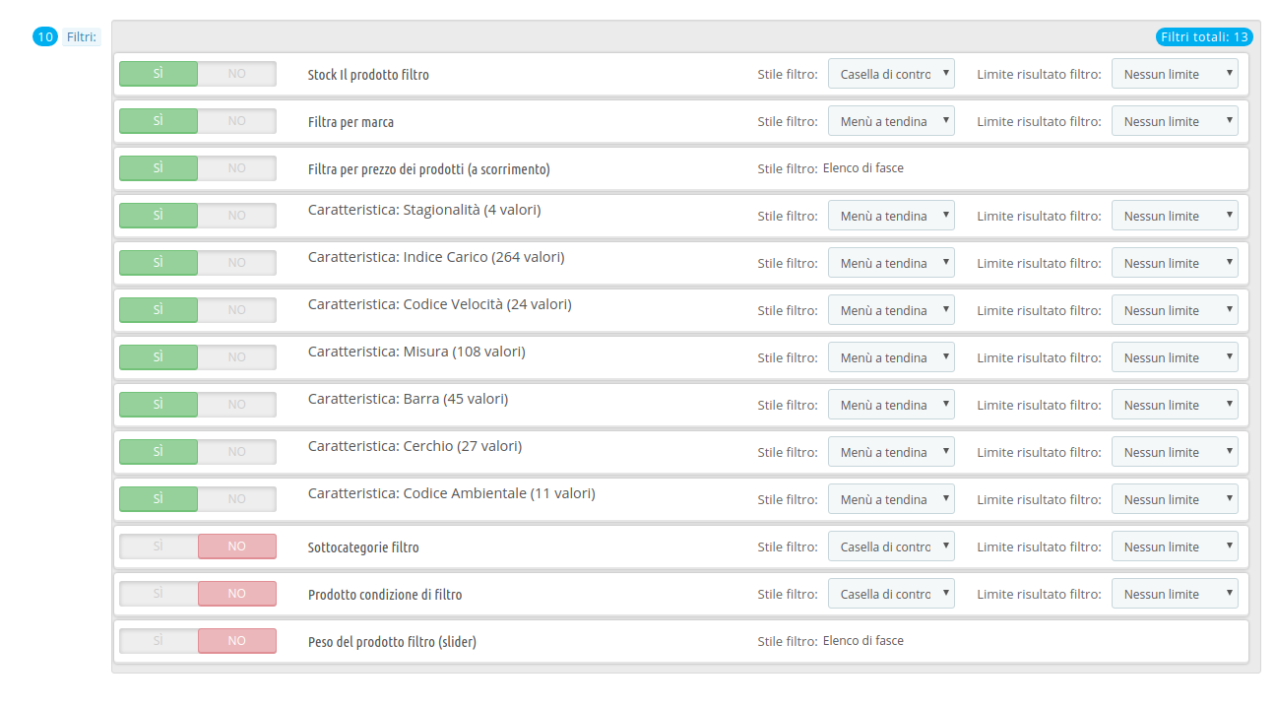
Task: Open result limit dropdown for Barra filter
Action: pos(1175,405)
